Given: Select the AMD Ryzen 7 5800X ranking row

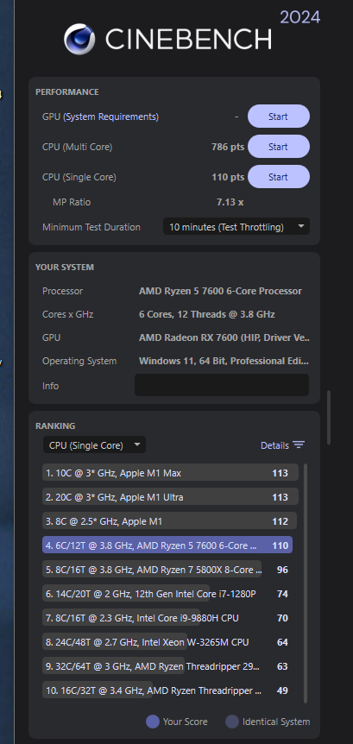Looking at the screenshot, I should click(x=166, y=570).
